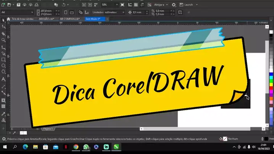This screenshot has width=274, height=154.
Task: Select the Polygon tool
Action: (3, 72)
